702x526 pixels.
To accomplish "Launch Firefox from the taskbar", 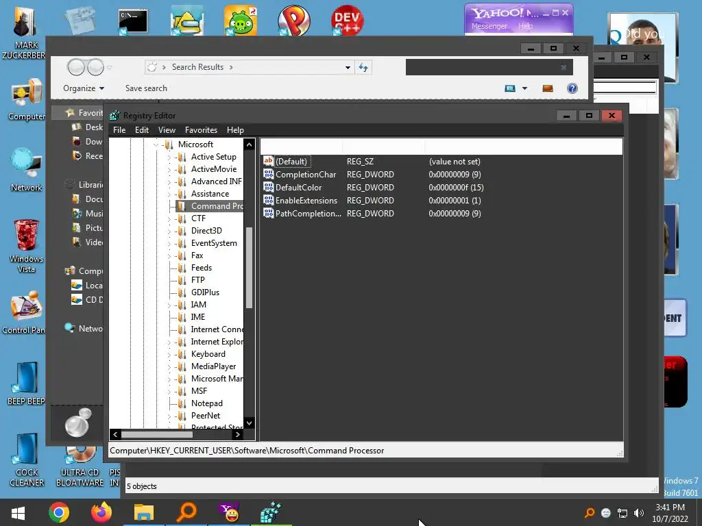I will [101, 512].
